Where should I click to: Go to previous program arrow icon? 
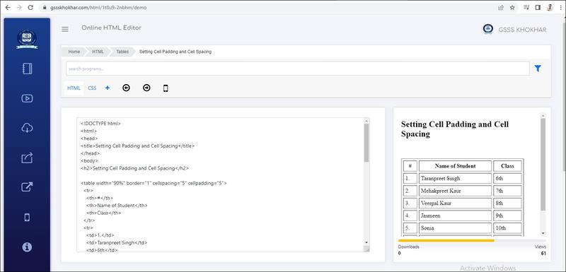click(126, 88)
